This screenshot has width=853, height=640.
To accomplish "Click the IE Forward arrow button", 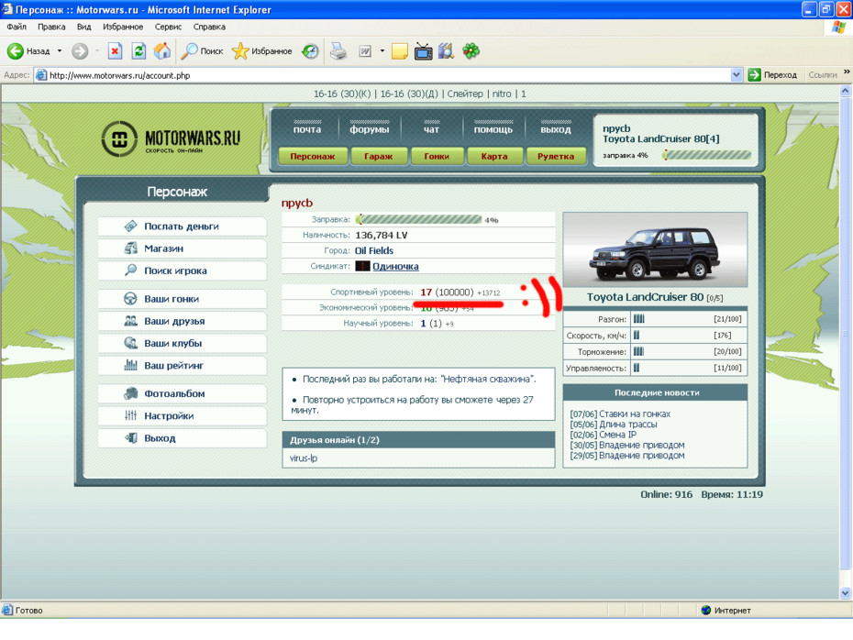I will pyautogui.click(x=80, y=51).
